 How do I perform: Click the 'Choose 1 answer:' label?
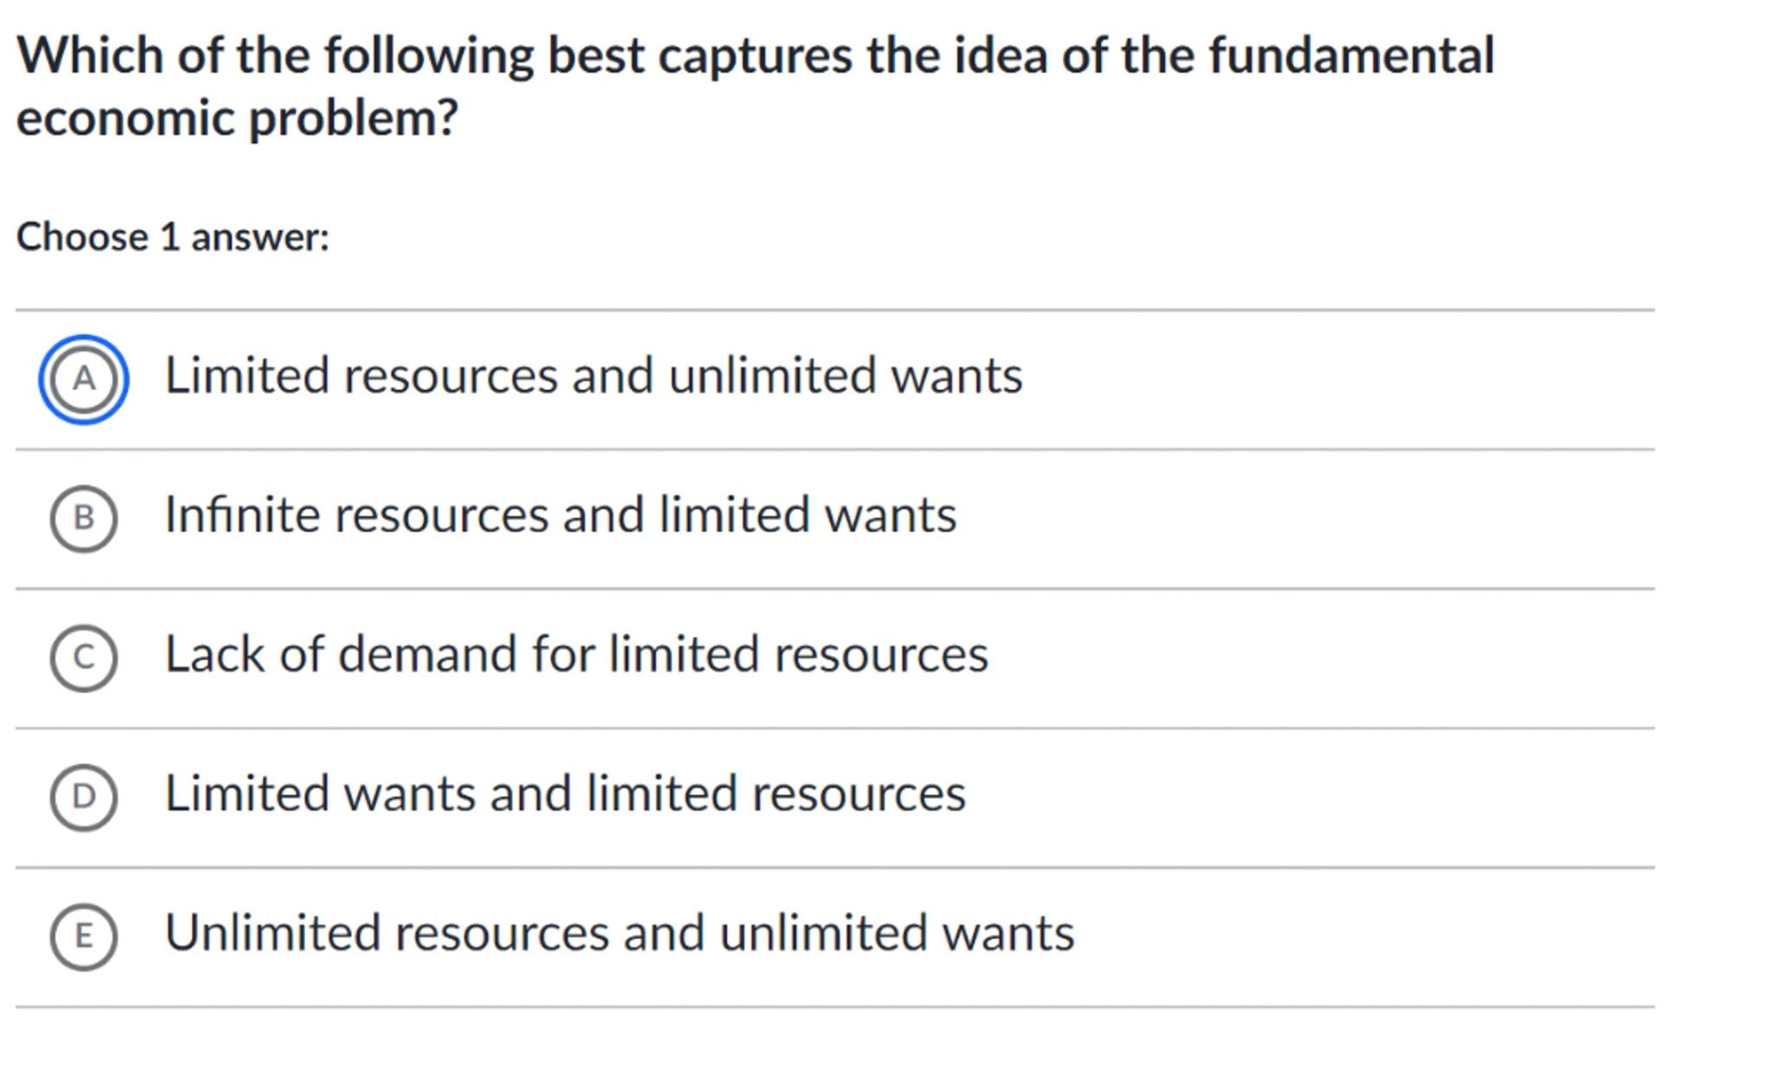click(173, 237)
